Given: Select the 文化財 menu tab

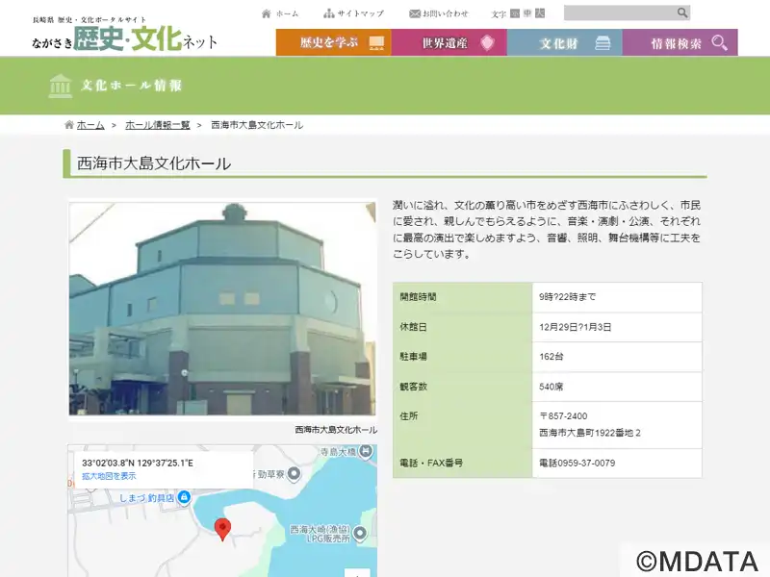Looking at the screenshot, I should click(564, 42).
